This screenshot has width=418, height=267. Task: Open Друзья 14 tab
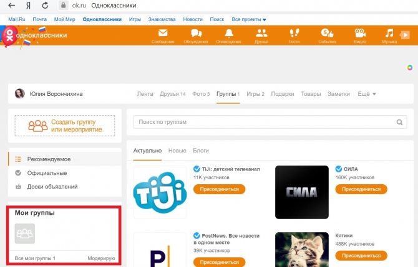click(x=172, y=94)
